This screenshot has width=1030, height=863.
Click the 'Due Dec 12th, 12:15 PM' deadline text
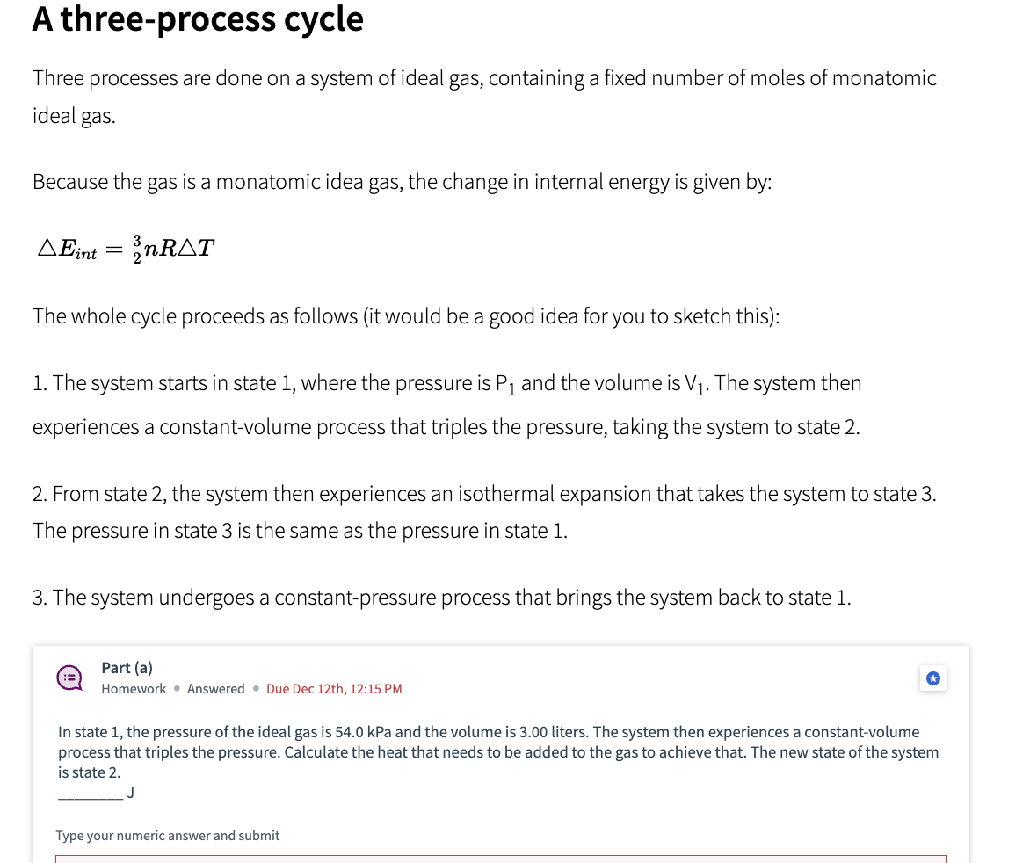[x=334, y=688]
